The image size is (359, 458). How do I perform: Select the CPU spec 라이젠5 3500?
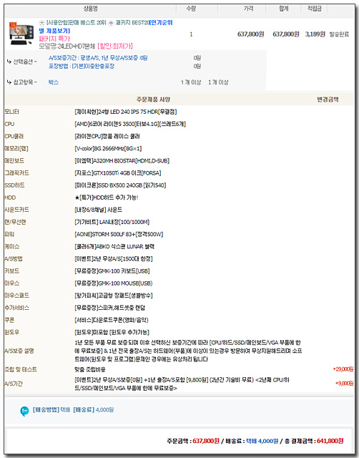pyautogui.click(x=130, y=124)
